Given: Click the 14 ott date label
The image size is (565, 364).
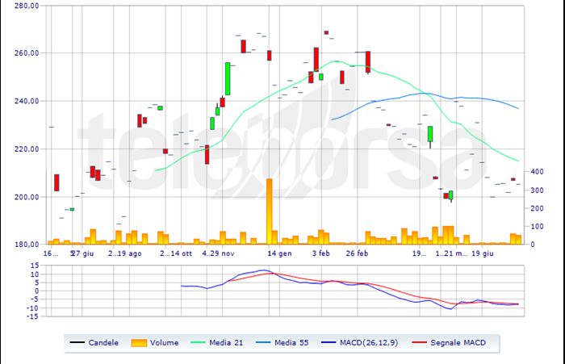Looking at the screenshot, I should pos(182,253).
